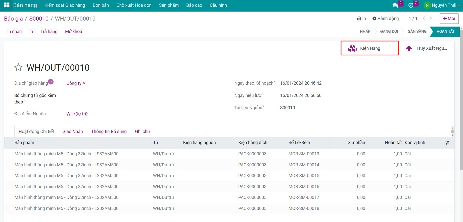This screenshot has width=463, height=222.
Task: Open column settings adjust icon in table
Action: pos(447,143)
